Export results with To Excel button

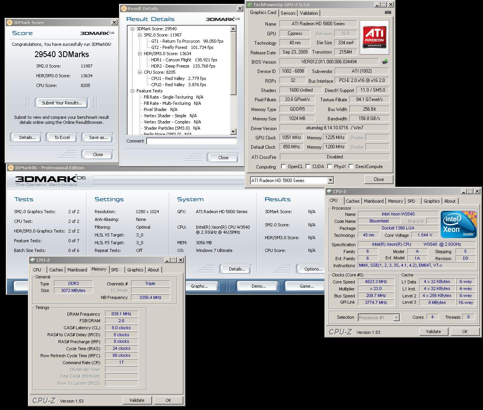62,137
